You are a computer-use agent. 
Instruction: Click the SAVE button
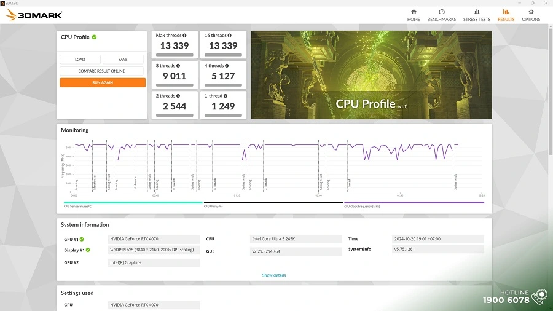(123, 60)
